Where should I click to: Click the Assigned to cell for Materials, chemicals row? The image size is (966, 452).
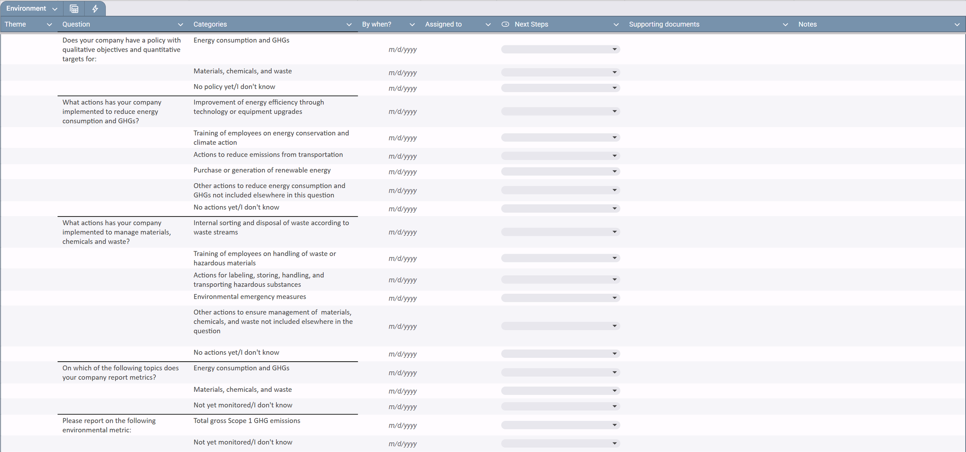point(459,73)
